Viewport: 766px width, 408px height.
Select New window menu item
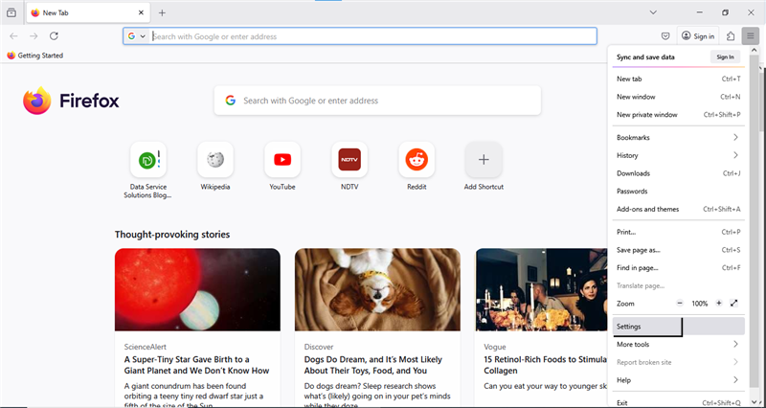pyautogui.click(x=679, y=97)
